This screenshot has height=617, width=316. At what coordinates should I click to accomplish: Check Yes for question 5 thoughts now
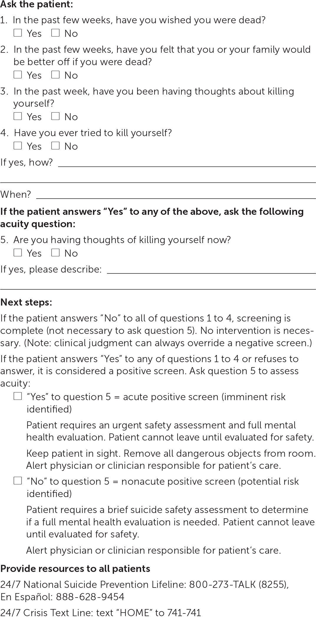tap(18, 253)
